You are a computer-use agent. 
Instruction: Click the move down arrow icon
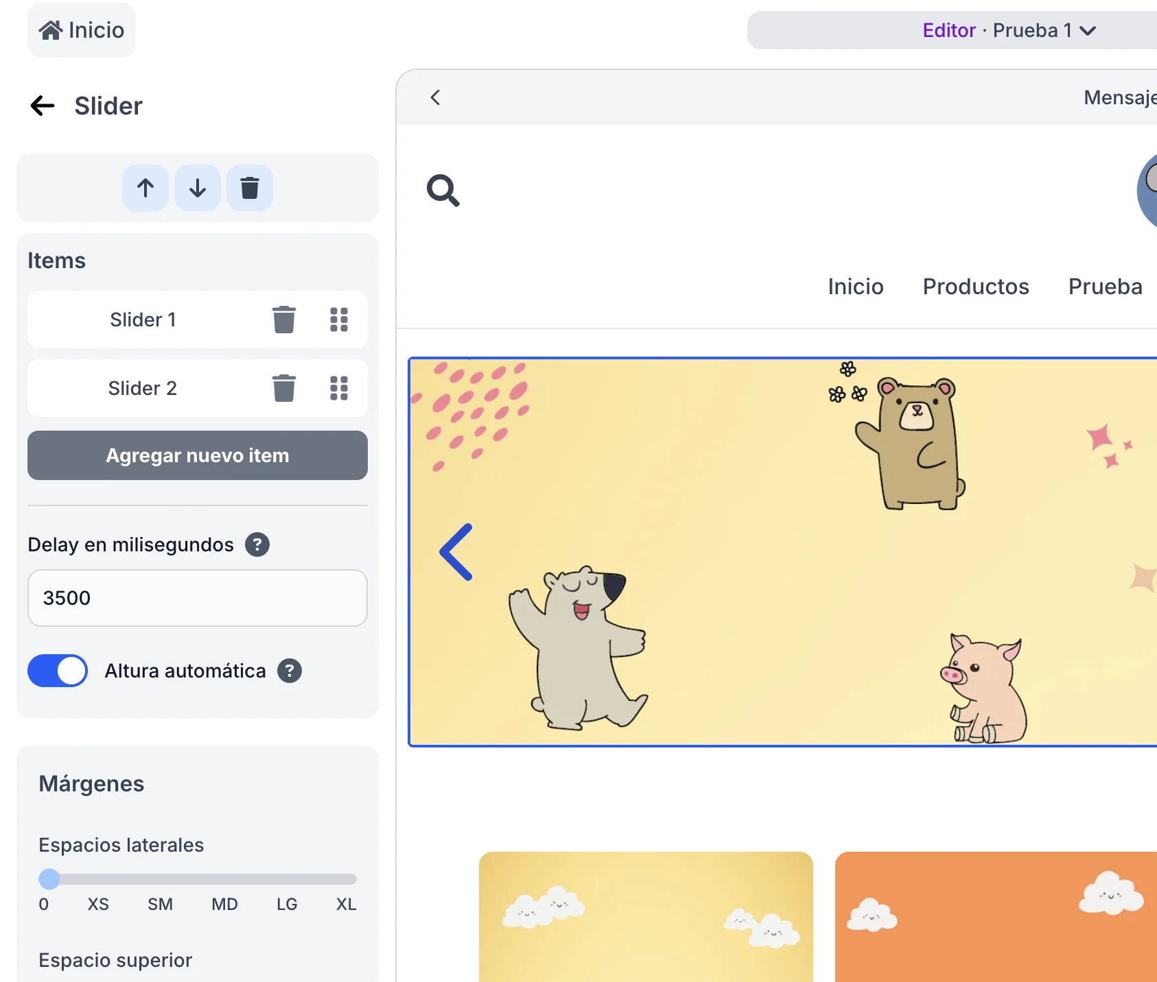(x=198, y=188)
